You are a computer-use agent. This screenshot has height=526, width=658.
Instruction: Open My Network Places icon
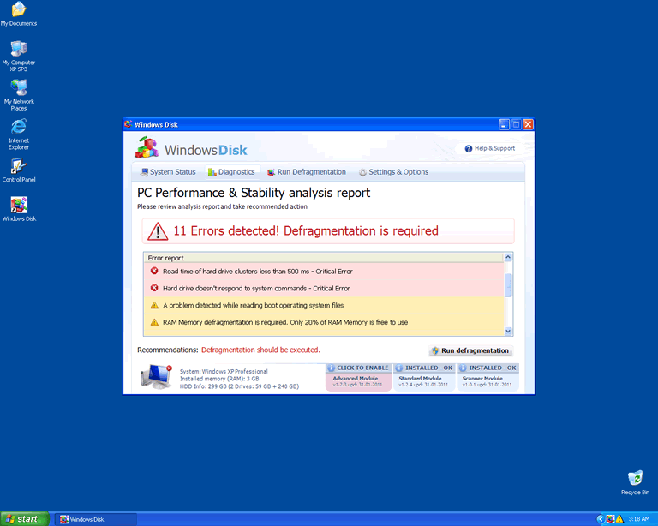[x=18, y=88]
